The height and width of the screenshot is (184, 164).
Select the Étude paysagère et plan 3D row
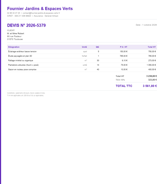pos(82,56)
